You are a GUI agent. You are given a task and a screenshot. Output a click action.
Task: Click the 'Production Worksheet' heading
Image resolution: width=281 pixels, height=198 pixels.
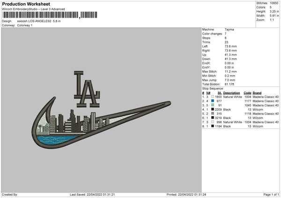(26, 4)
